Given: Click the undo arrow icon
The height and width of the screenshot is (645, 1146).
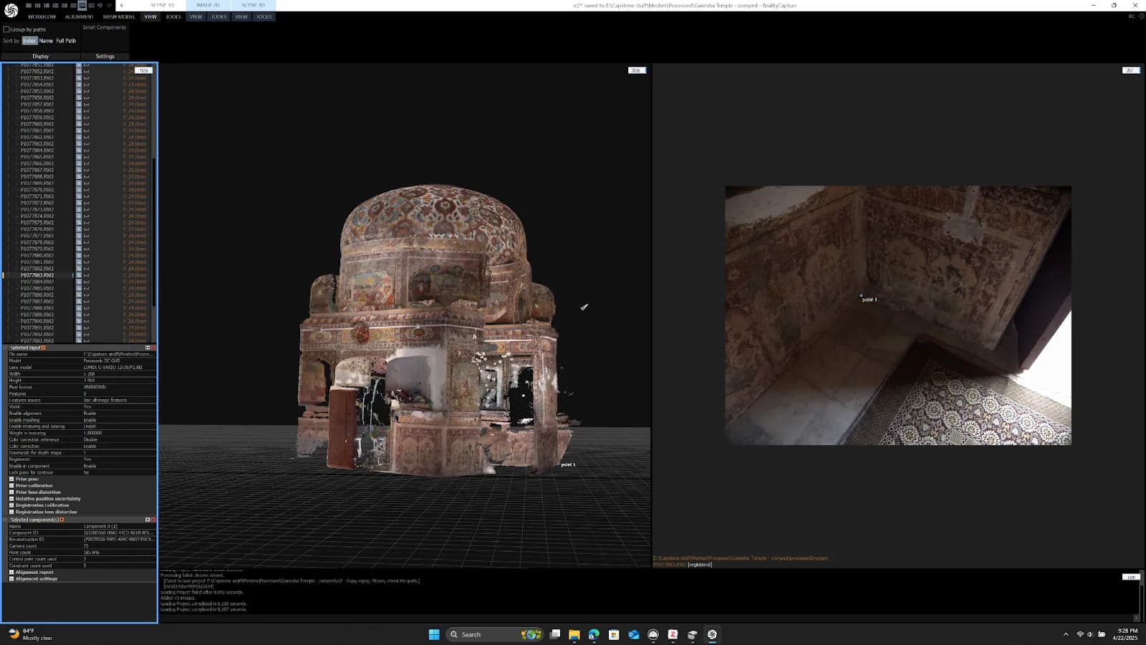Looking at the screenshot, I should click(x=100, y=5).
